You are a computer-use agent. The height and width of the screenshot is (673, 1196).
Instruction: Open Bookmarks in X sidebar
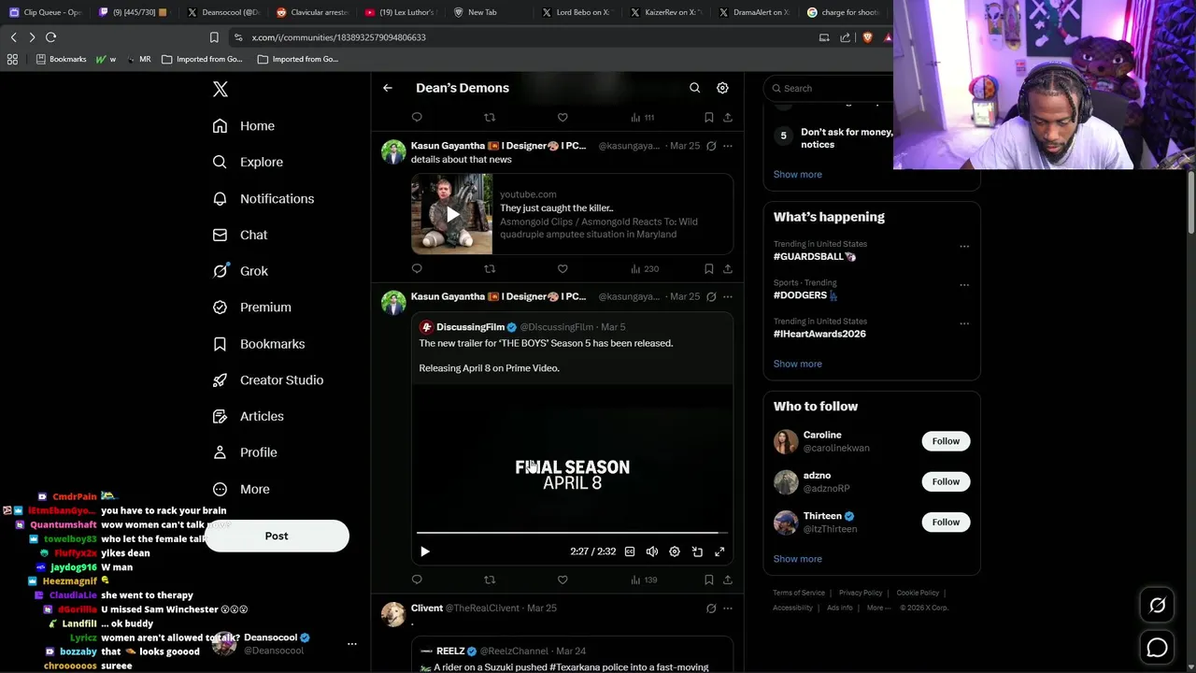258,344
